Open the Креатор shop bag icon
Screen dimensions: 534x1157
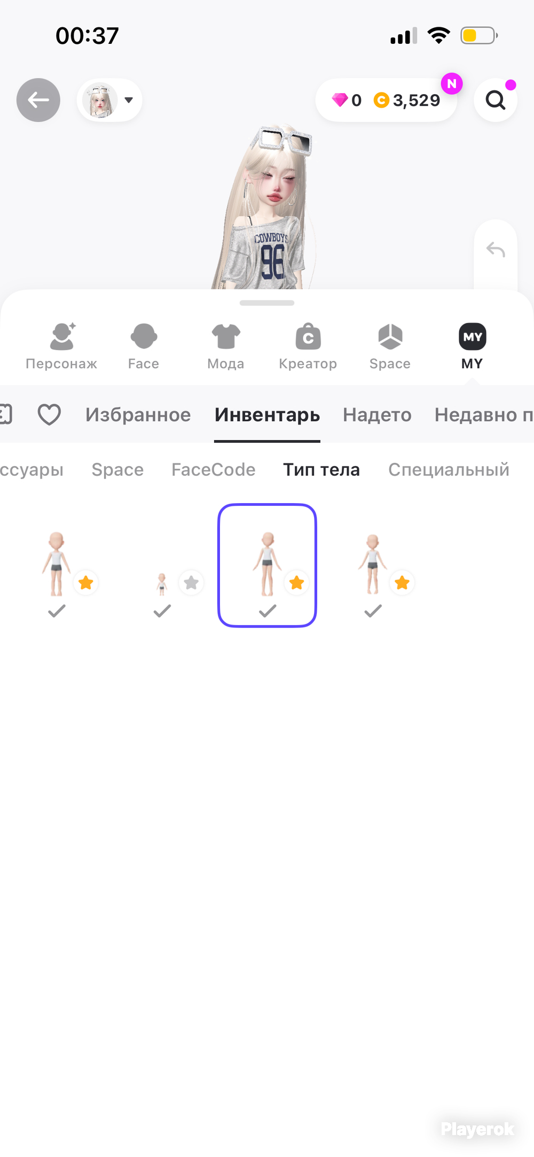308,336
